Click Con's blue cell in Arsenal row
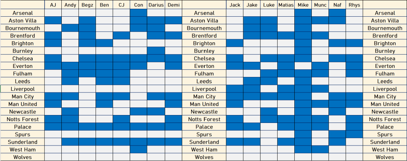 pyautogui.click(x=139, y=13)
